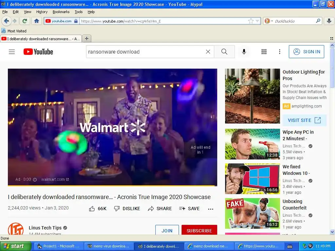The height and width of the screenshot is (251, 335).
Task: Switch to 'memz download me...' Internet Explorer taskbar item
Action: (x=208, y=246)
